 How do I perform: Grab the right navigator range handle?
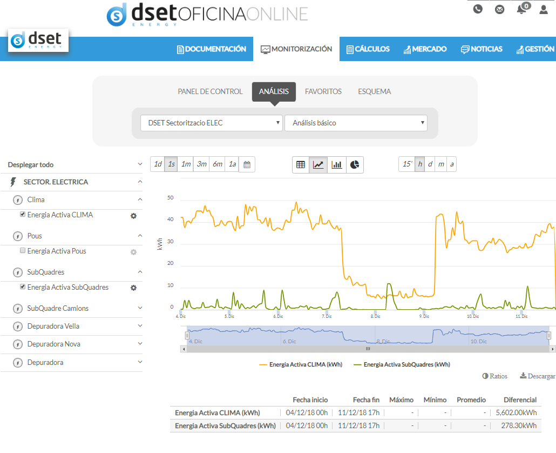[549, 336]
